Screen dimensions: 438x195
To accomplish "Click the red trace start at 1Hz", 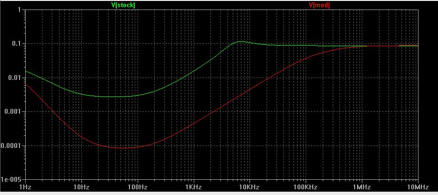I will [x=26, y=84].
